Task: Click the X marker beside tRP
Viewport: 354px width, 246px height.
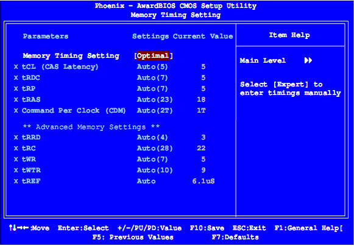Action: coord(16,89)
